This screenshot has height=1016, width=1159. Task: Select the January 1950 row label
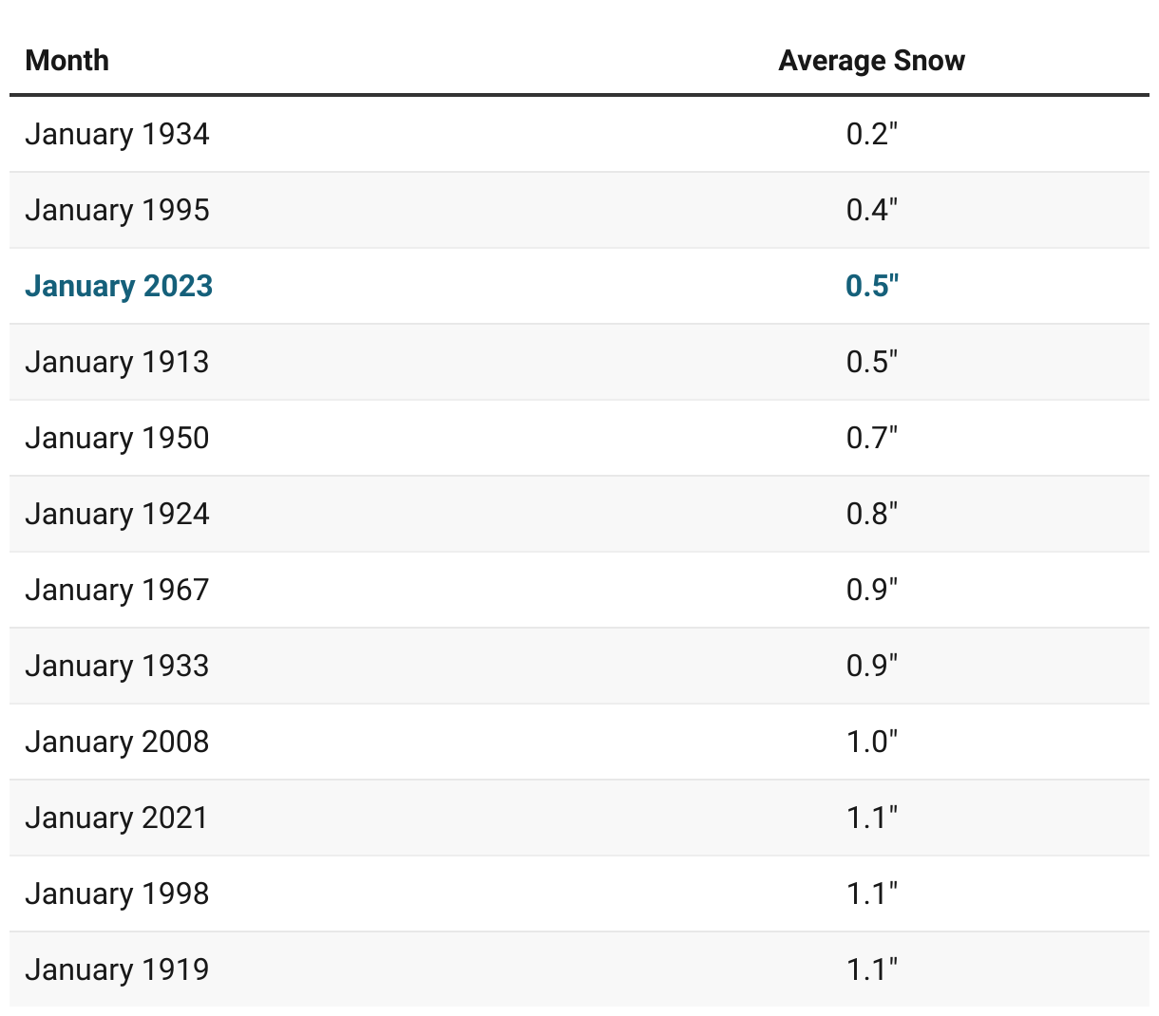[x=117, y=439]
